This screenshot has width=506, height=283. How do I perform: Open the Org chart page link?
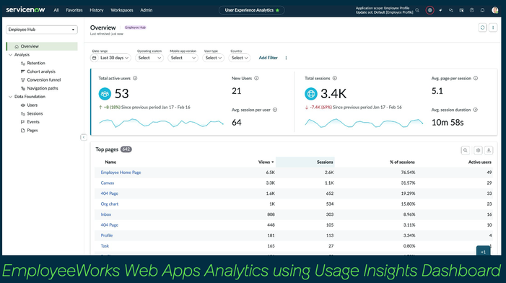pos(110,204)
